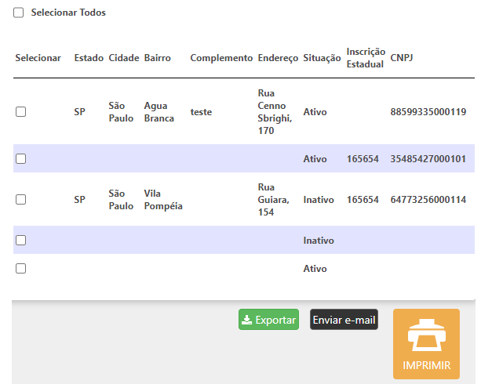The width and height of the screenshot is (492, 384).
Task: Click Ativo in CNPJ 35485427000101 row
Action: tap(315, 159)
